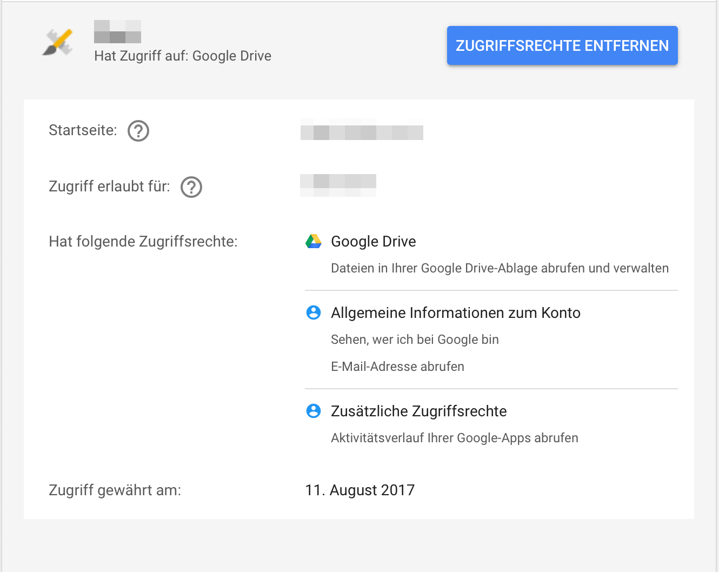
Task: Click the 'Zugriff erlaubt für:' label
Action: (109, 187)
